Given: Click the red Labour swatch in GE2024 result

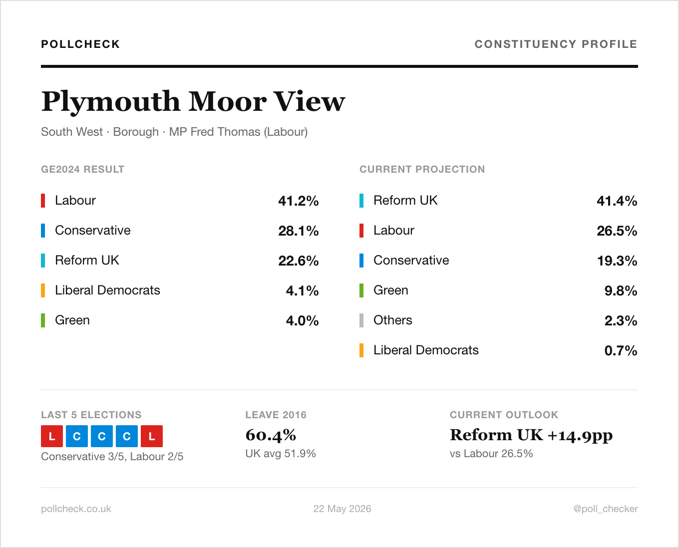Looking at the screenshot, I should (x=43, y=201).
